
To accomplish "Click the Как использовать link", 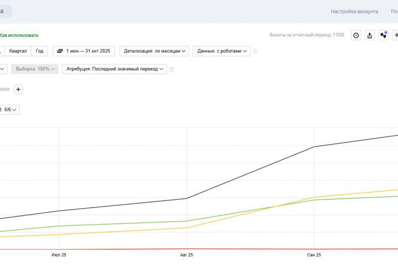I will coord(19,35).
